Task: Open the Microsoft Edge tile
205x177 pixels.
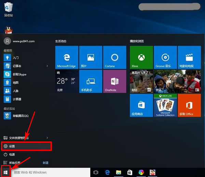Action: (67, 57)
